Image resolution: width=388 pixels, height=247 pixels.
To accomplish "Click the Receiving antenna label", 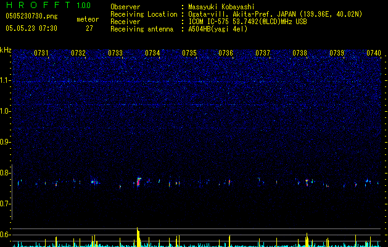I will pos(142,29).
